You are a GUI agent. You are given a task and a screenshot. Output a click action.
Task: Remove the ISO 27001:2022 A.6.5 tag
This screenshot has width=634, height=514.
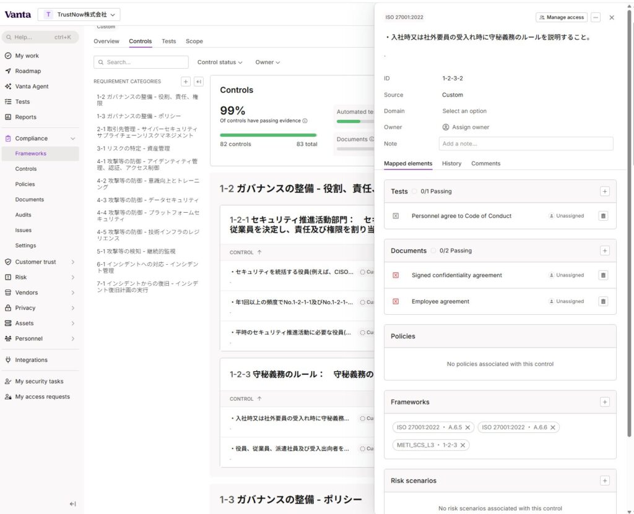tap(468, 427)
